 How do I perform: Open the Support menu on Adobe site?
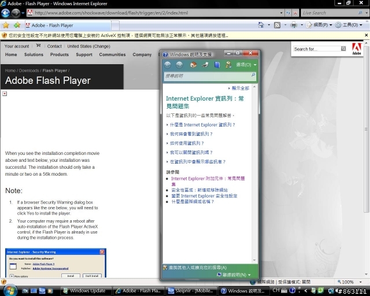point(84,54)
